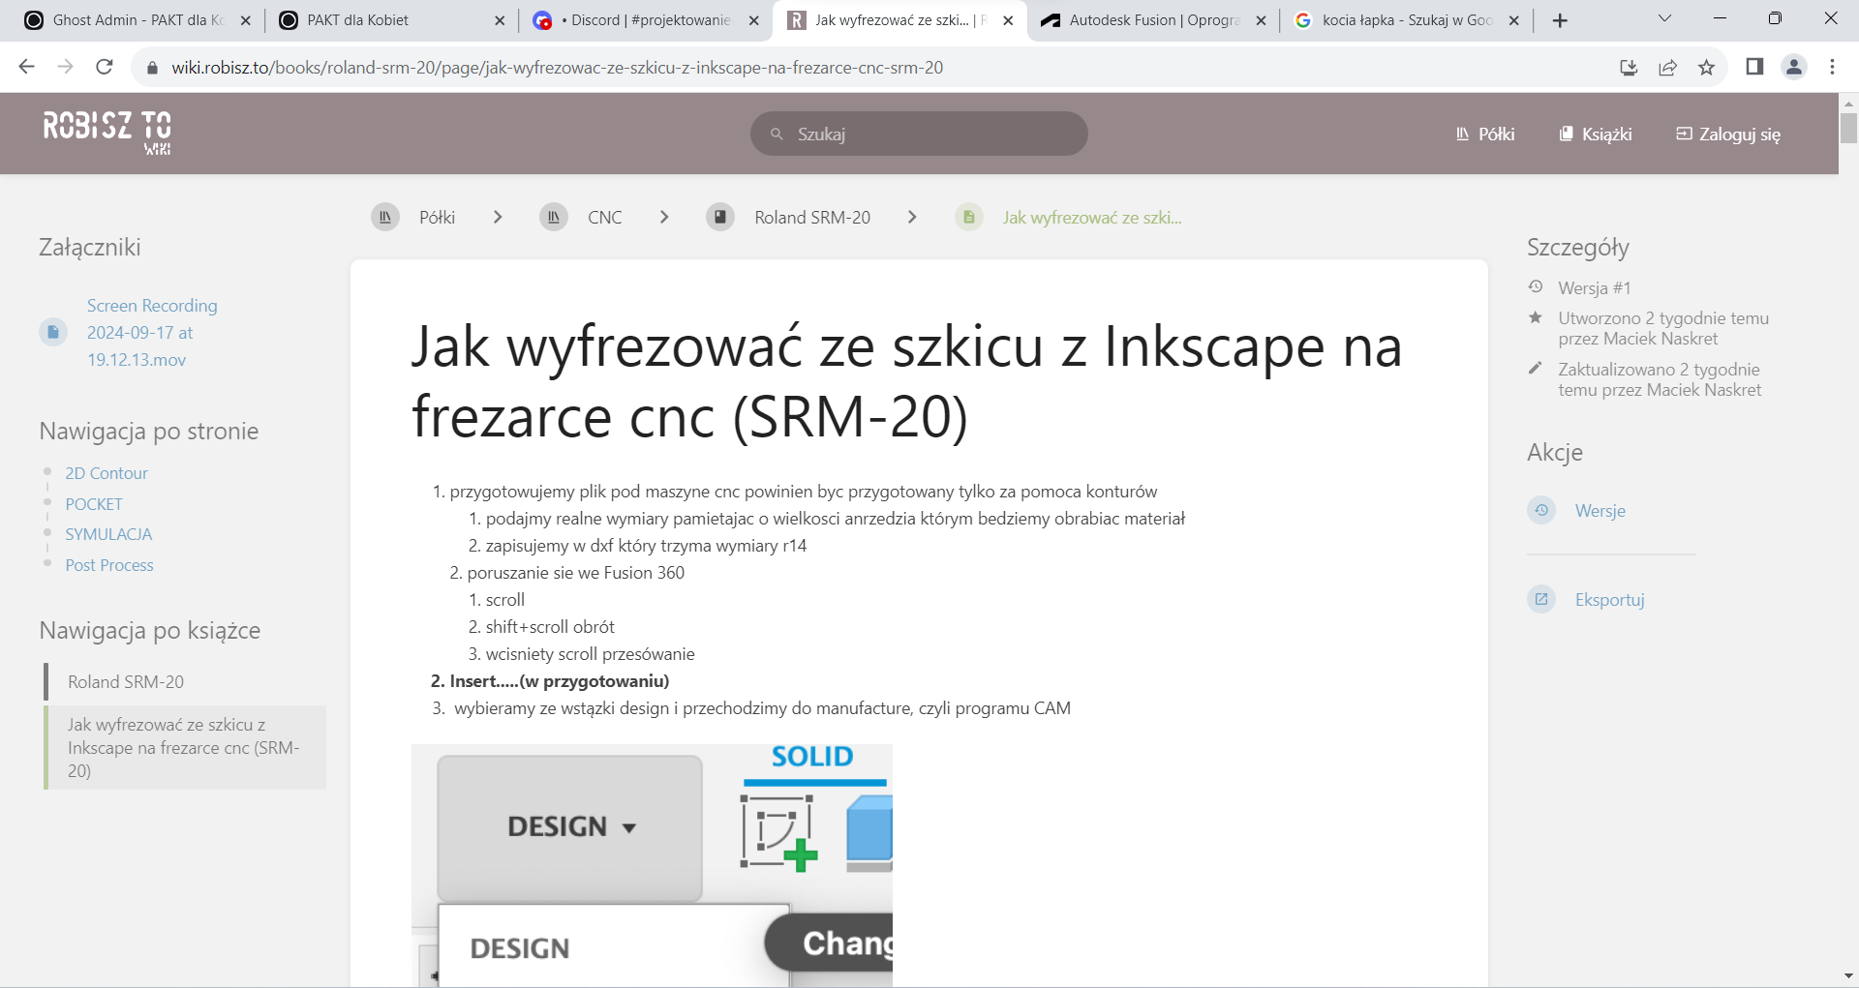
Task: Click the Wersja #1 revision entry
Action: (1594, 287)
